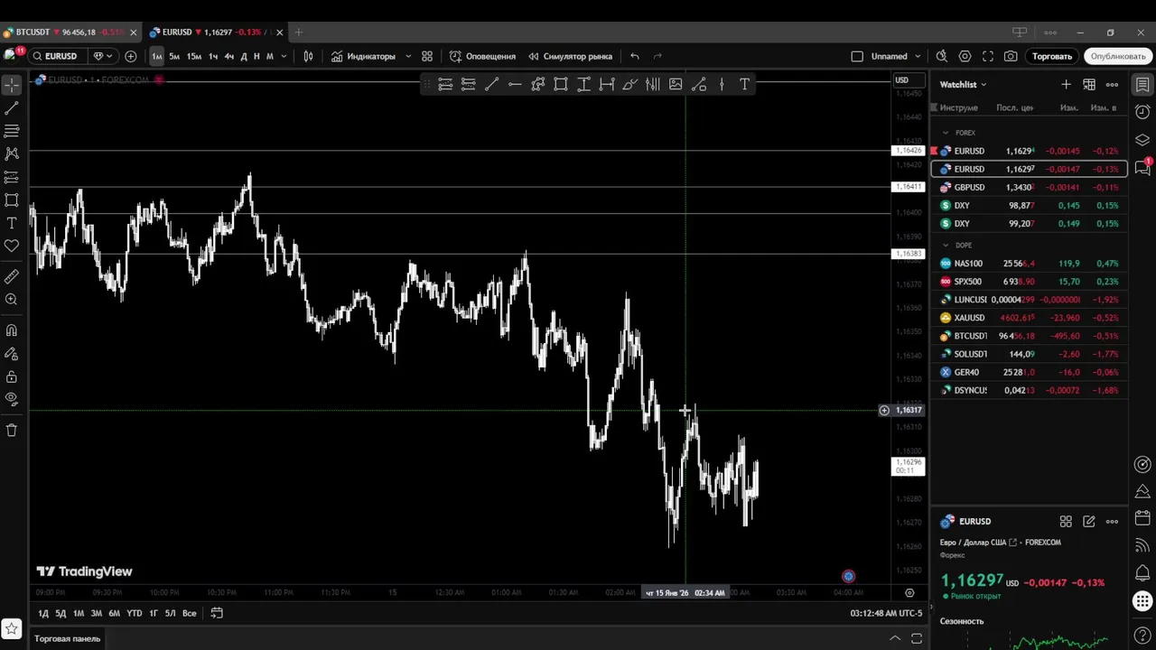Image resolution: width=1156 pixels, height=650 pixels.
Task: Toggle lock all drawings
Action: point(12,376)
